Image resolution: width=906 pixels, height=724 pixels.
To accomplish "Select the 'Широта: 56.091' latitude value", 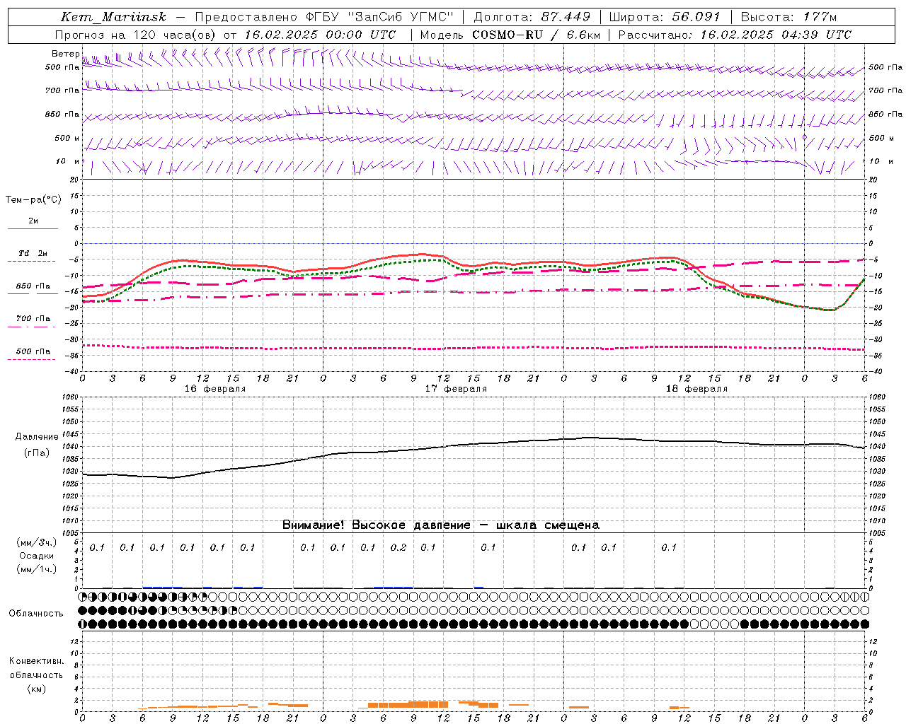I will (x=665, y=17).
